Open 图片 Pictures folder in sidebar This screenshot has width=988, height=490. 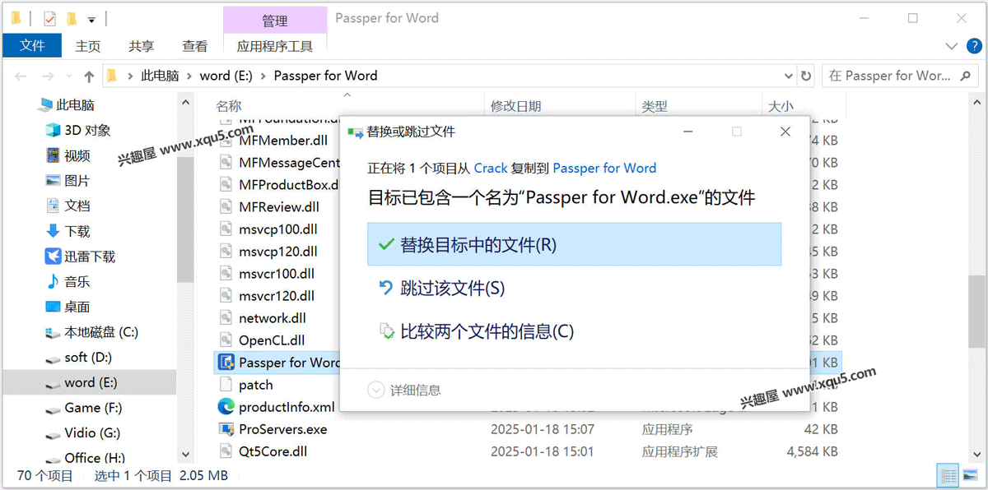point(77,181)
